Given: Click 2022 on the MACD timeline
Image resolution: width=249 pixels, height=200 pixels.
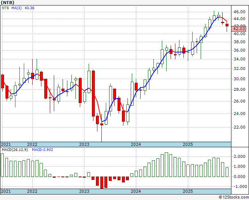Looking at the screenshot, I should (32, 191).
